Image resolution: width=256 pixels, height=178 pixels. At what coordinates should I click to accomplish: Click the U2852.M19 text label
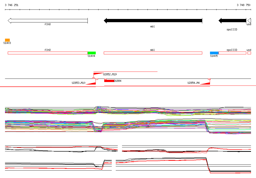click(x=110, y=74)
